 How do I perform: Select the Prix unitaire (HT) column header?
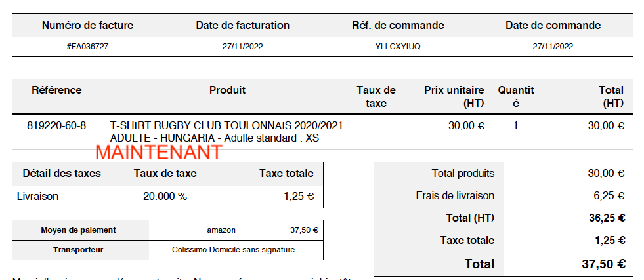454,97
